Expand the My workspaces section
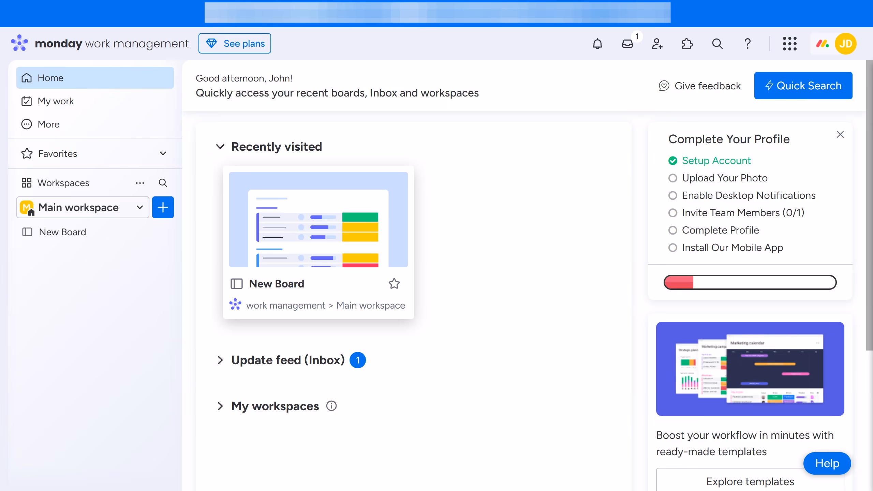 (x=221, y=406)
